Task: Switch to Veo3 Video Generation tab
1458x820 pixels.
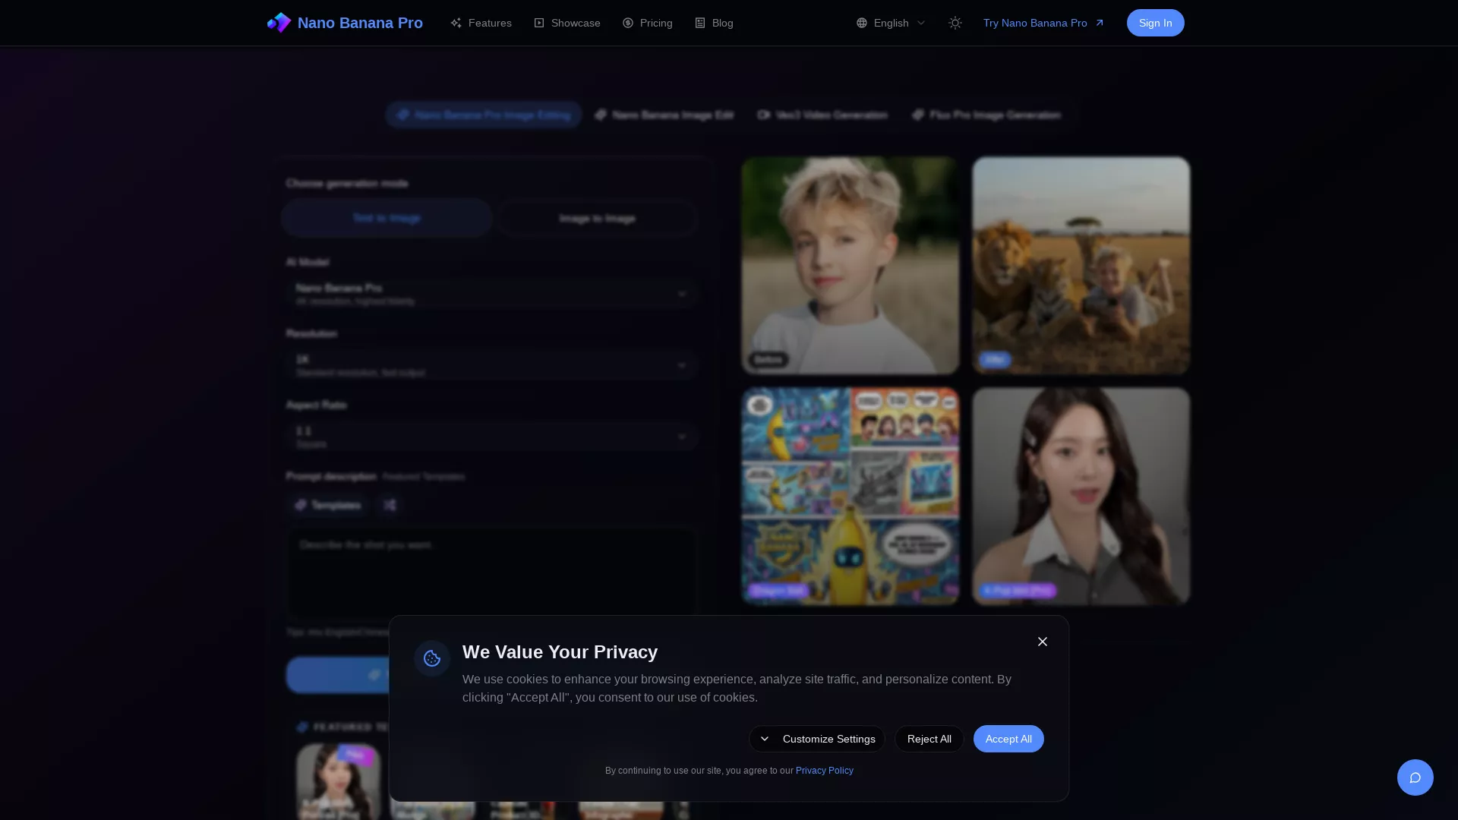Action: [x=822, y=115]
